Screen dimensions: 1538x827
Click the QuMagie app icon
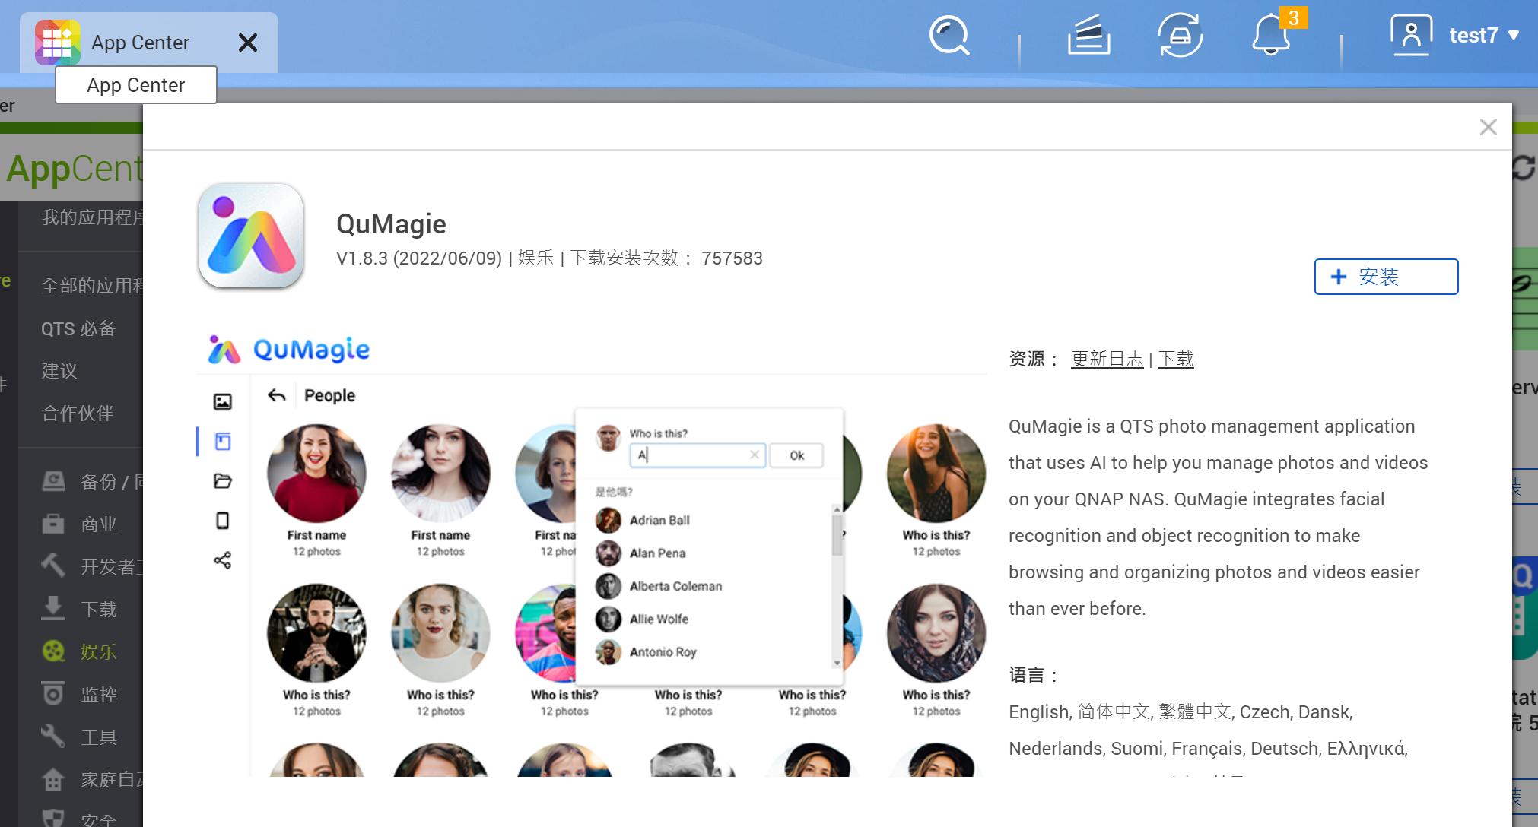[251, 236]
